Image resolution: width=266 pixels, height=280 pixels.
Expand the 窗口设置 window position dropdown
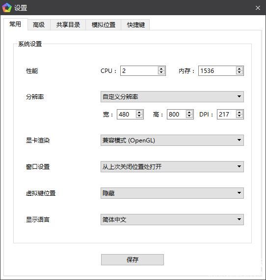172,166
